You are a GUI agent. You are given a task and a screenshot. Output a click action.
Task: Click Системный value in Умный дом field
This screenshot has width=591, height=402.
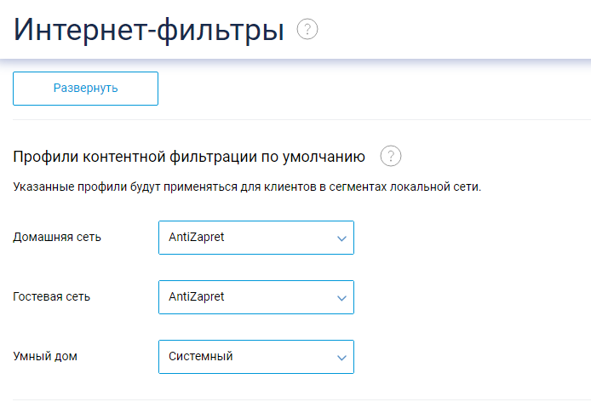(x=200, y=356)
